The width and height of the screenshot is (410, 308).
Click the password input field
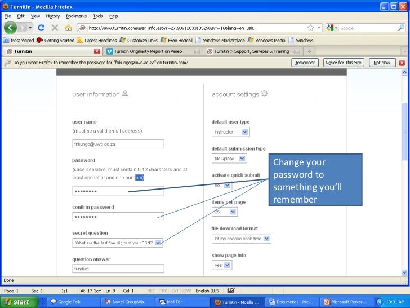[x=118, y=191]
